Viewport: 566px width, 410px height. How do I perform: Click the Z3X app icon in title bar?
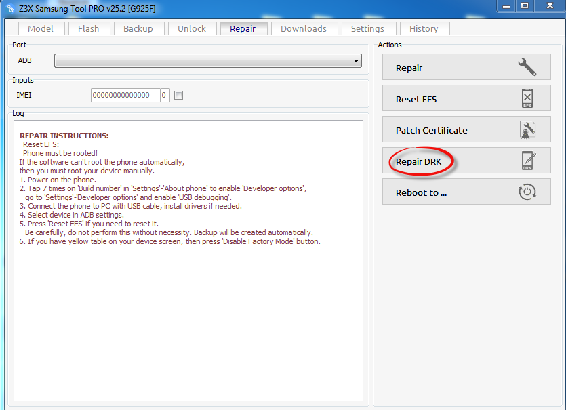[10, 8]
